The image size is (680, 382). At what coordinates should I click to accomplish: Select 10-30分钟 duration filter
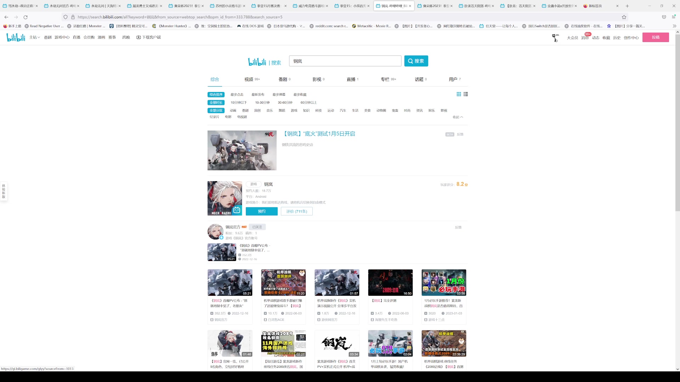point(262,103)
